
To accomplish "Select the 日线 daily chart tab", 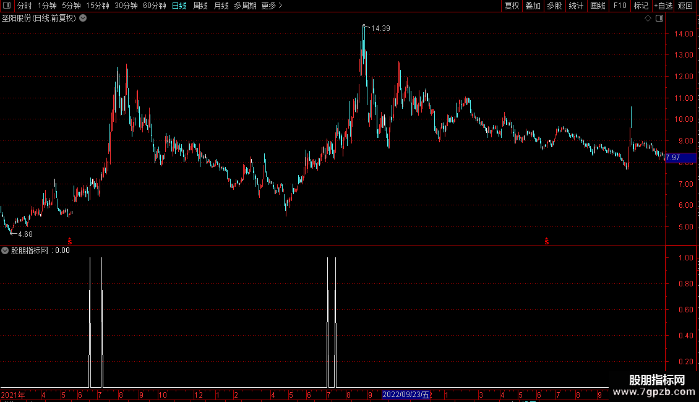I will tap(179, 6).
